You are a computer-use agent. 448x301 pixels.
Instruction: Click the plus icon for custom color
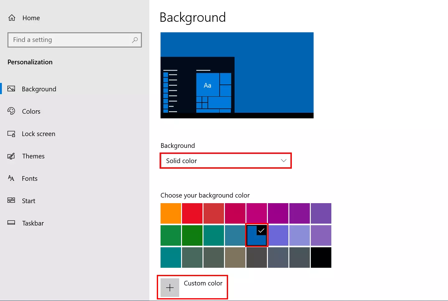coord(170,288)
